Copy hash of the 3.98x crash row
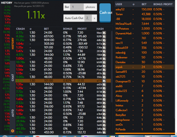The image size is (177, 137). [104, 95]
